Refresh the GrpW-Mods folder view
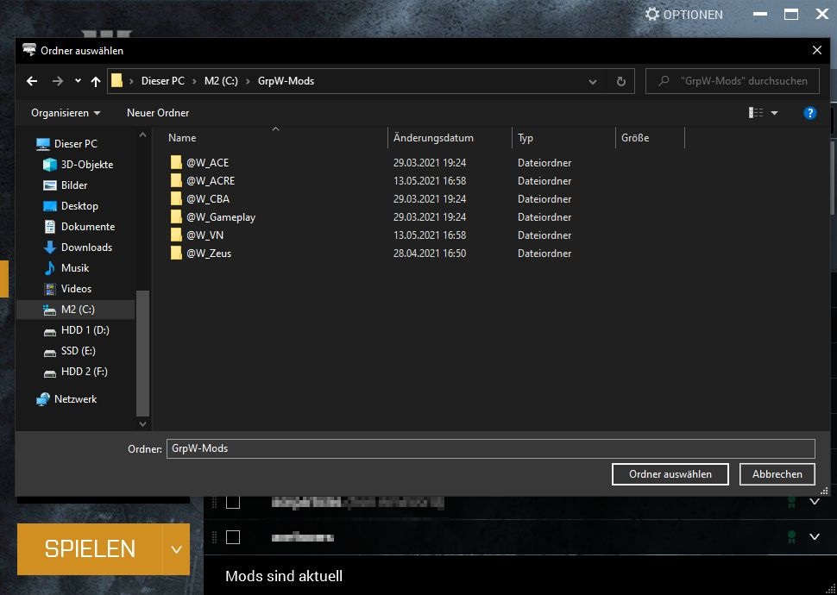This screenshot has height=595, width=837. 620,81
